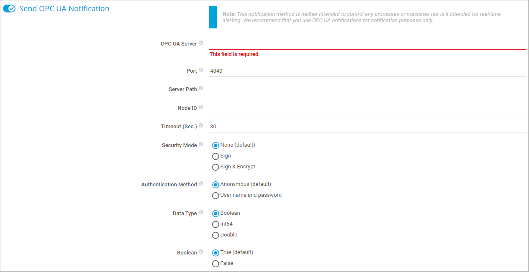Screen dimensions: 529x272
Task: Click the OPC UA Server info icon
Action: [201, 43]
